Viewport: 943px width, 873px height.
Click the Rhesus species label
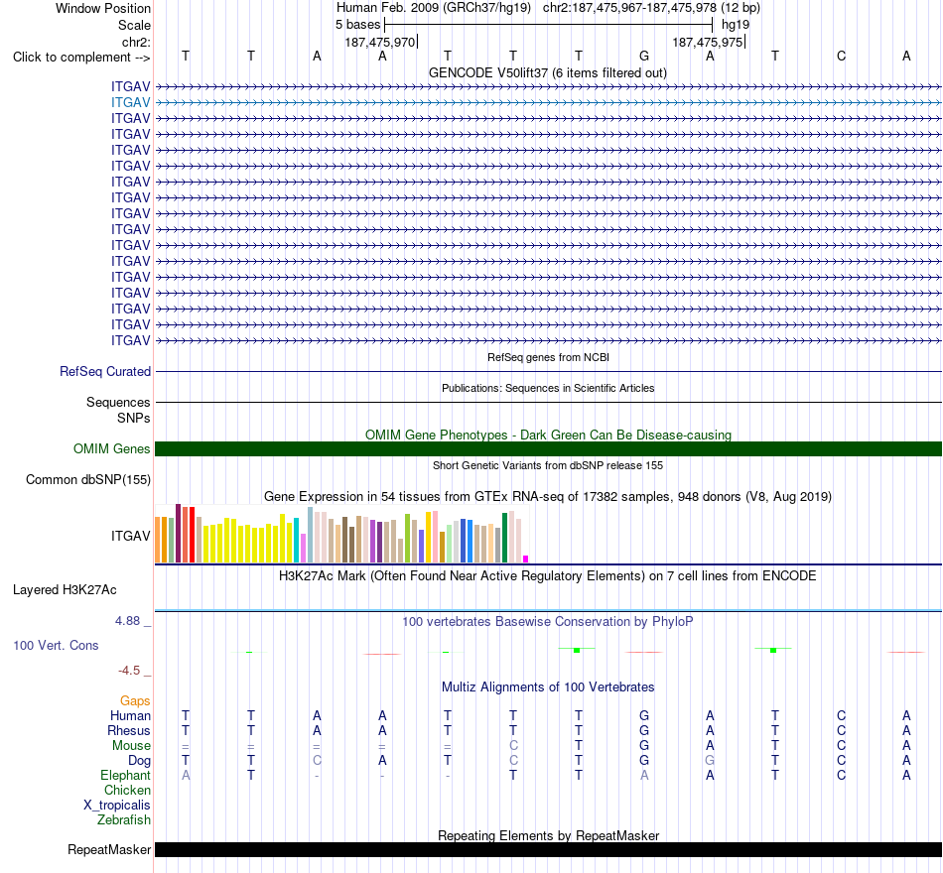pos(129,730)
